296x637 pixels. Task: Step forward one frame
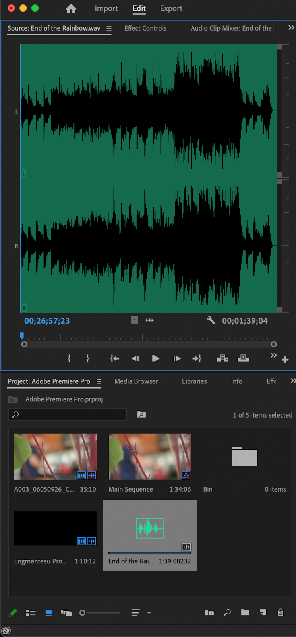coord(177,359)
